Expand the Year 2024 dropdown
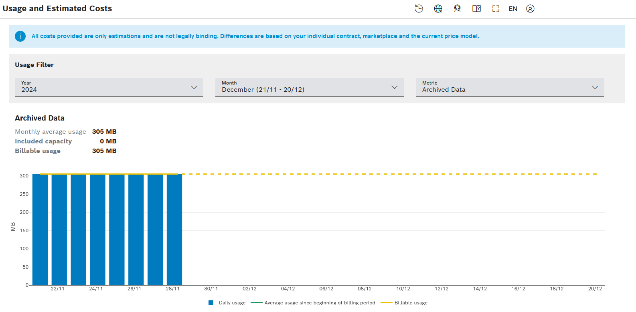Viewport: 636px width, 312px height. [109, 87]
